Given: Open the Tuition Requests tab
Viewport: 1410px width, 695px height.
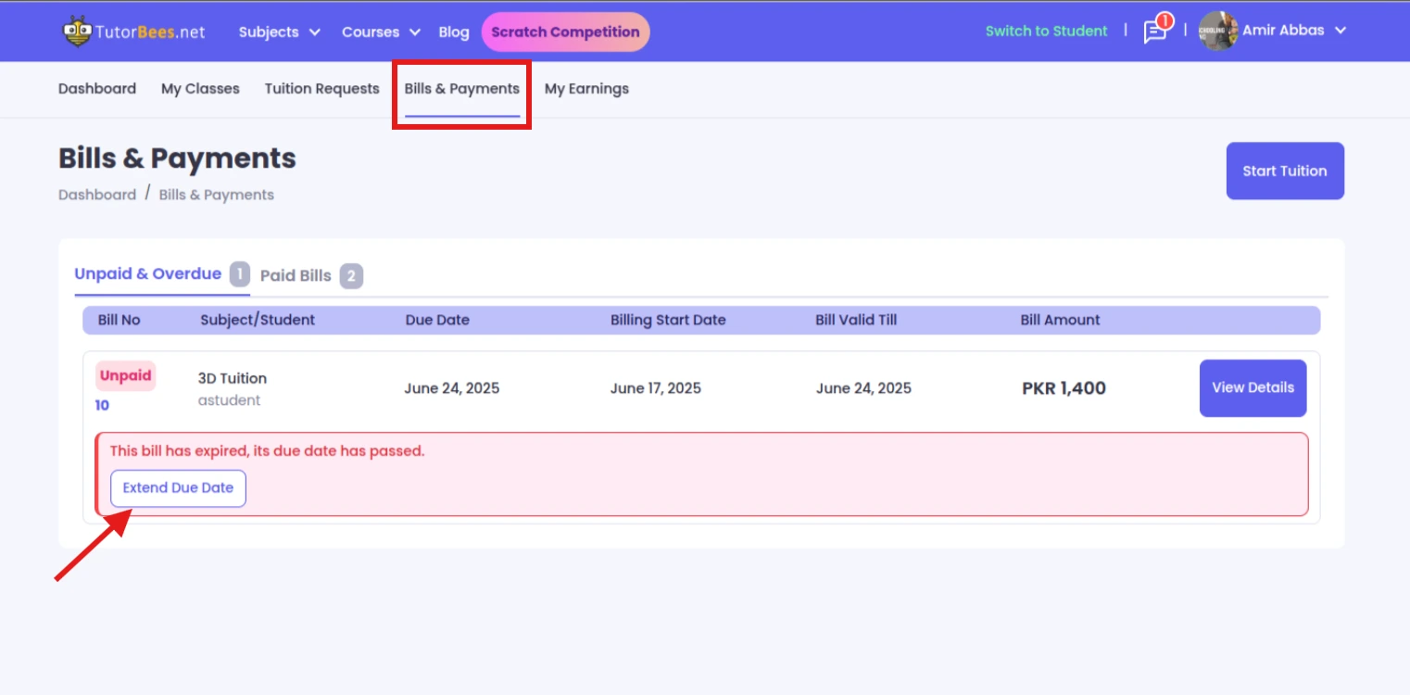Looking at the screenshot, I should [321, 89].
